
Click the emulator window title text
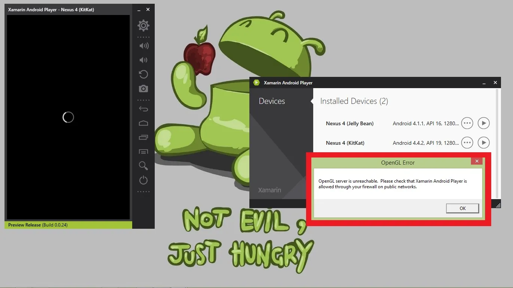(51, 10)
